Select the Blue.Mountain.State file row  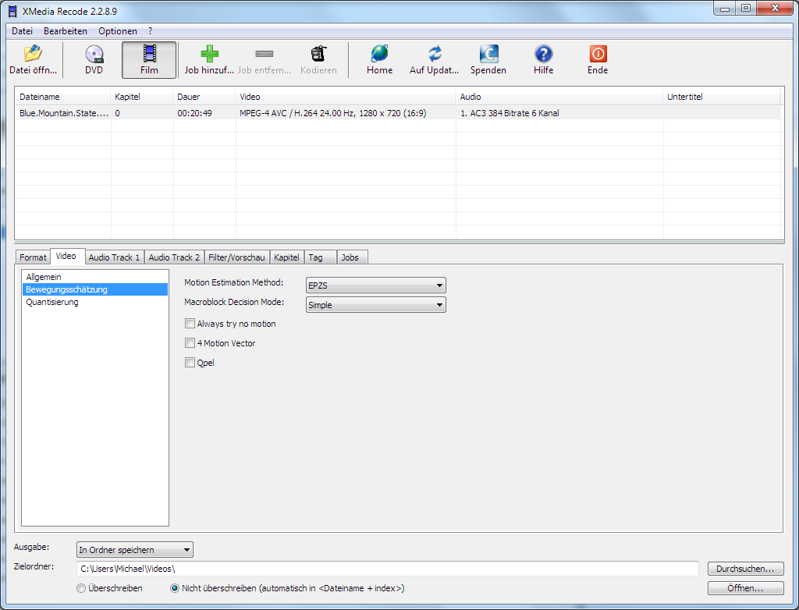click(397, 113)
